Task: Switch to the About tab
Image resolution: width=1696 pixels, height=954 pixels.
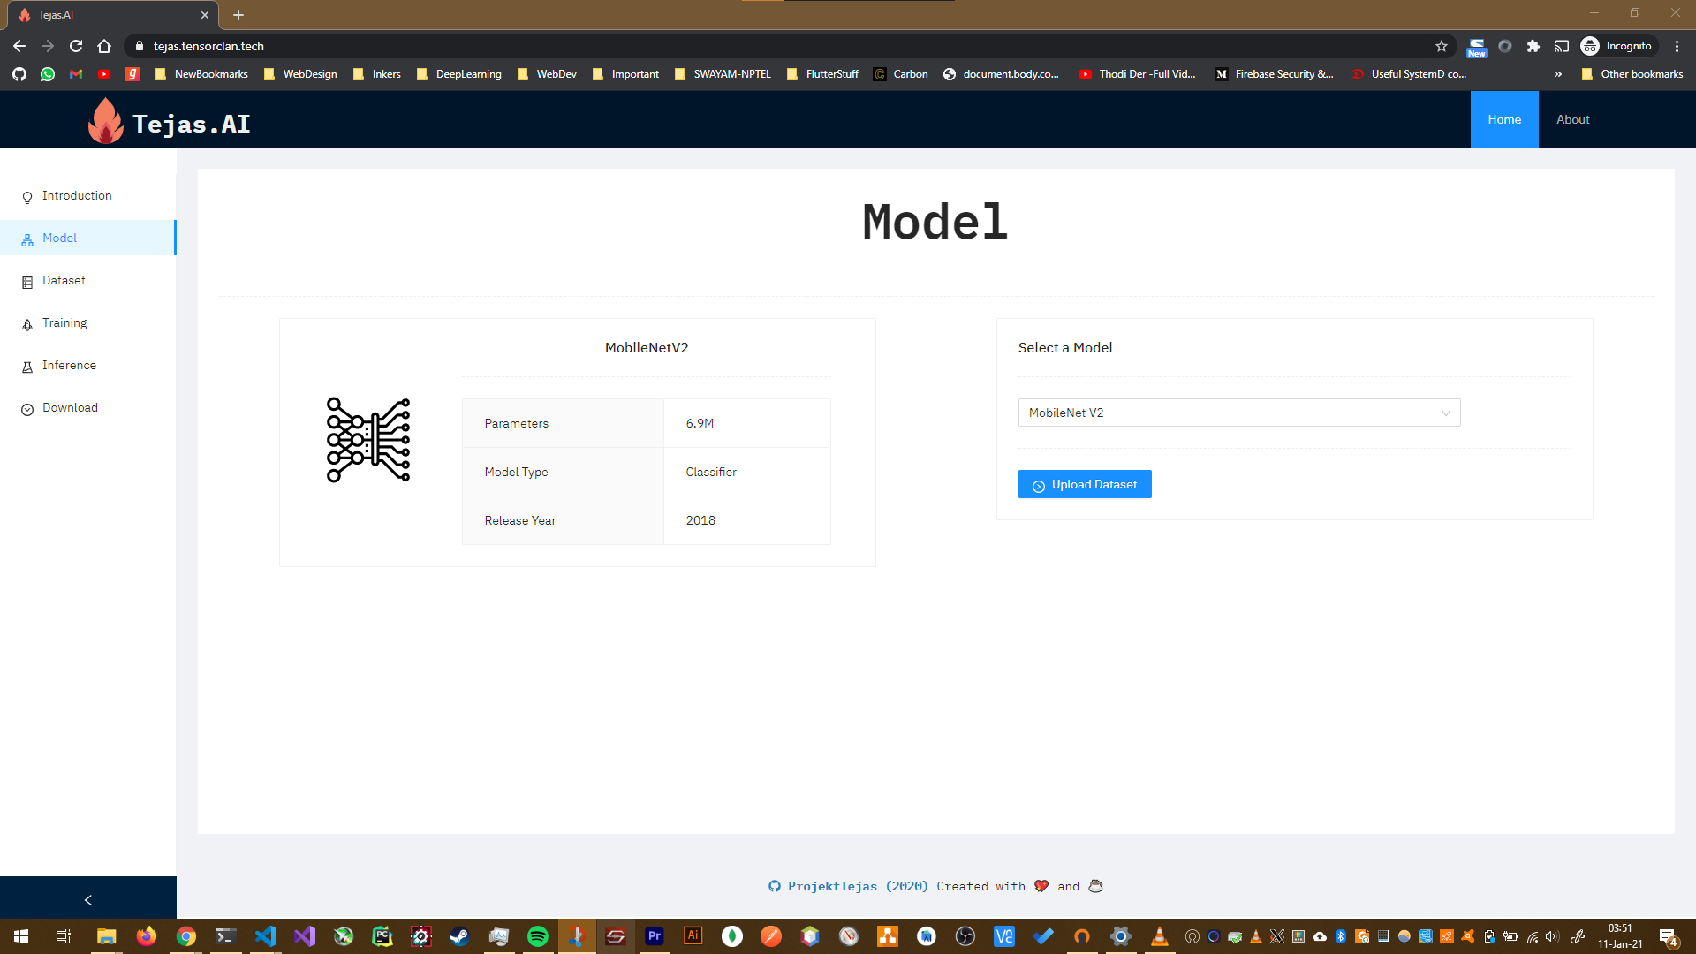Action: click(x=1572, y=119)
